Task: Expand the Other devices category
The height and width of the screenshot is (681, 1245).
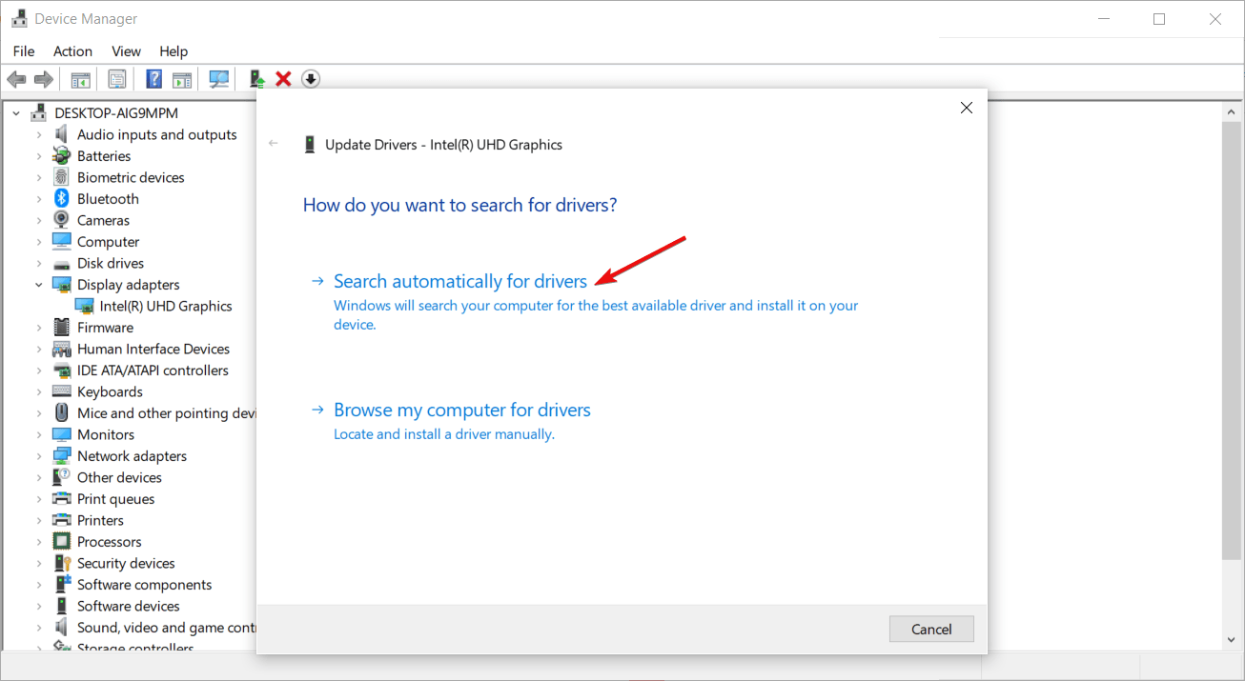Action: point(40,476)
